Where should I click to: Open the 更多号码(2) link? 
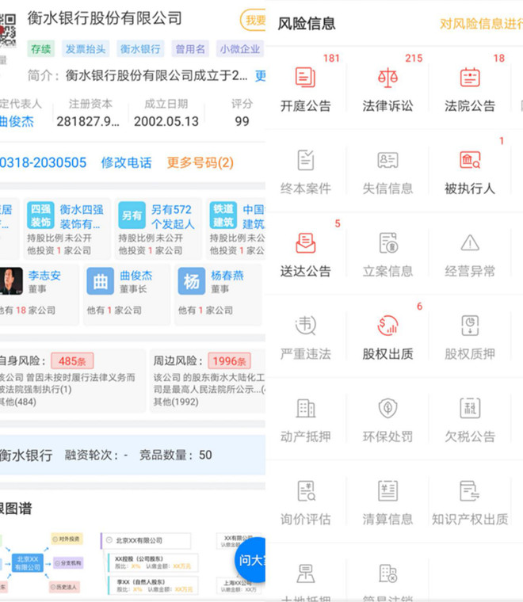click(x=200, y=162)
